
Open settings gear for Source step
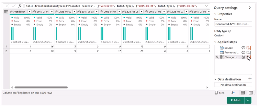[243, 48]
